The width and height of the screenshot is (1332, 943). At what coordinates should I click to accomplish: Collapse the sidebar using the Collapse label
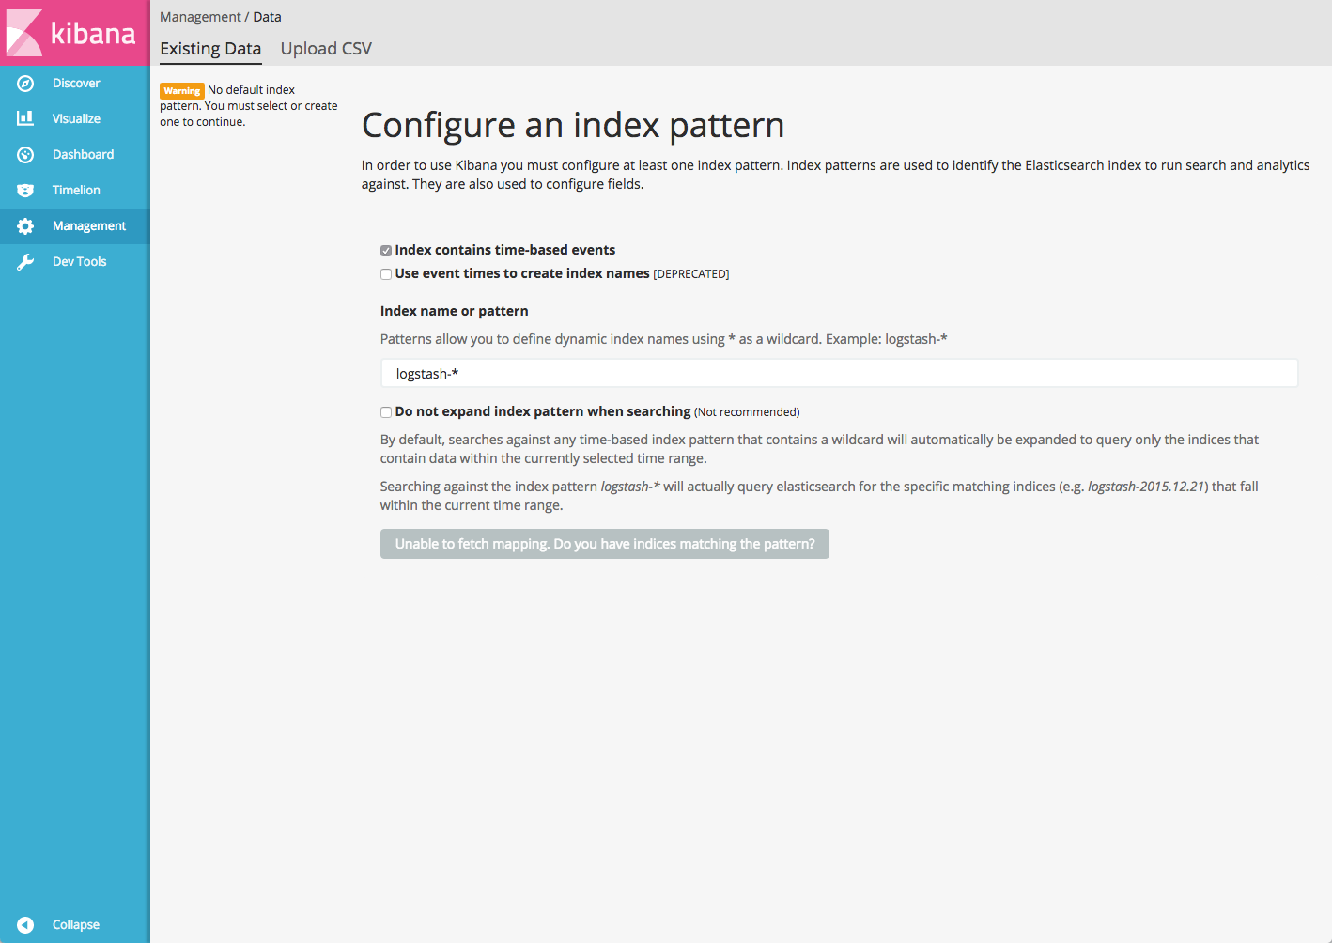[76, 925]
